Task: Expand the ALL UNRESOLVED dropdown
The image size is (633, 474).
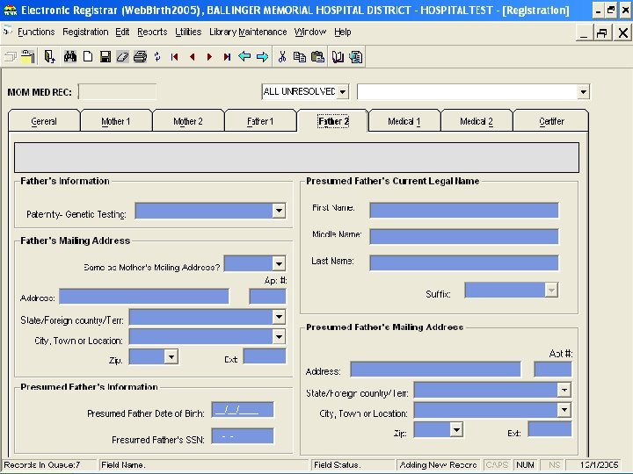Action: (342, 92)
